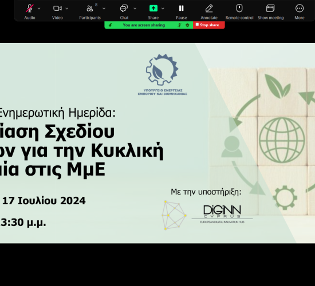Select the Annotate pencil tool
This screenshot has height=286, width=315.
pos(209,9)
